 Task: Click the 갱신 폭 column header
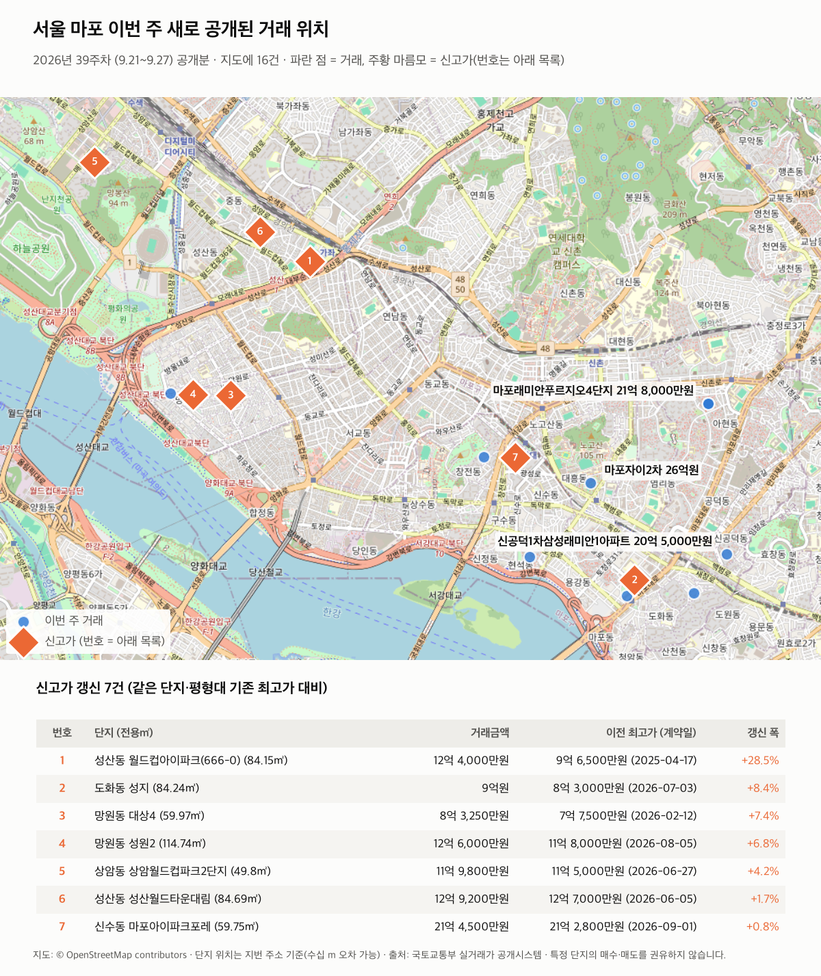tap(763, 733)
